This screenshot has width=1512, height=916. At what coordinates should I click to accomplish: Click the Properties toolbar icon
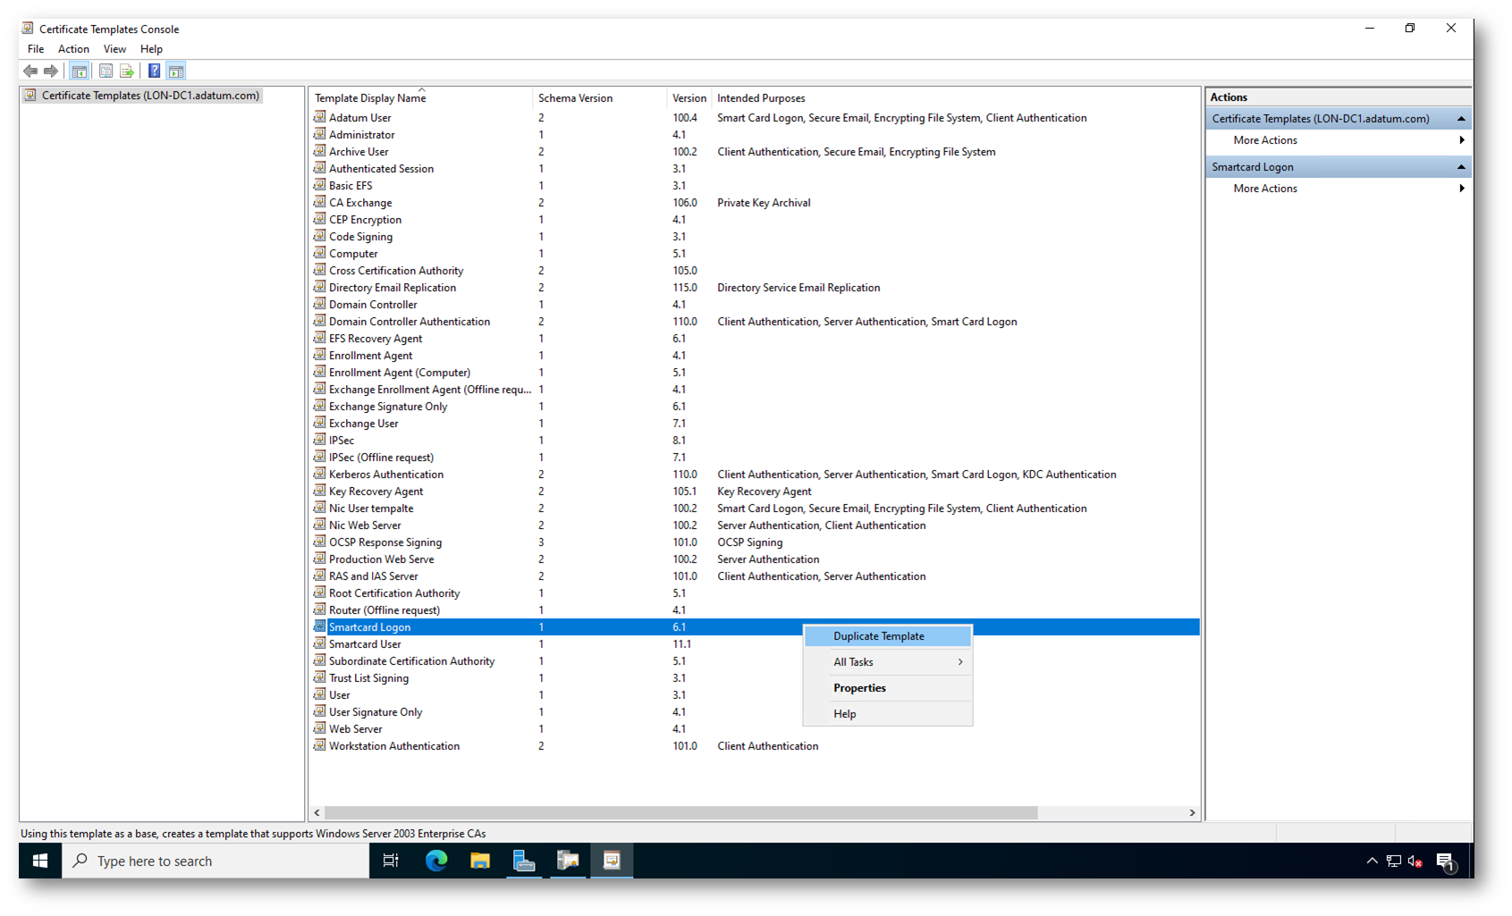(106, 71)
